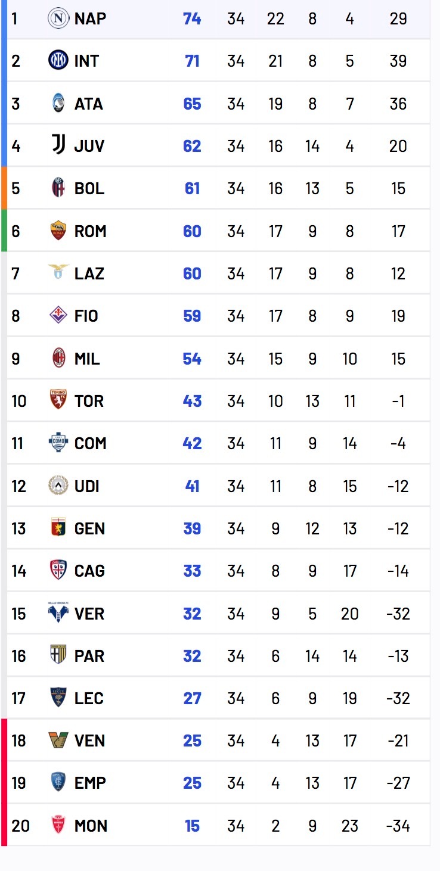This screenshot has width=440, height=871.
Task: Click the Torino bull badge
Action: pos(58,400)
